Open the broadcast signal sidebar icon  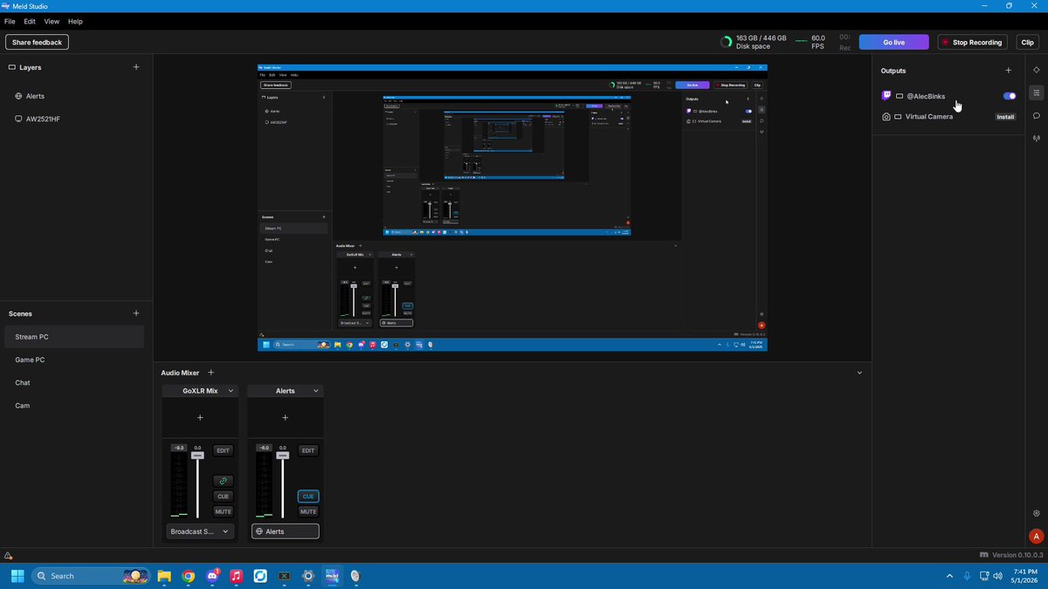tap(1037, 139)
